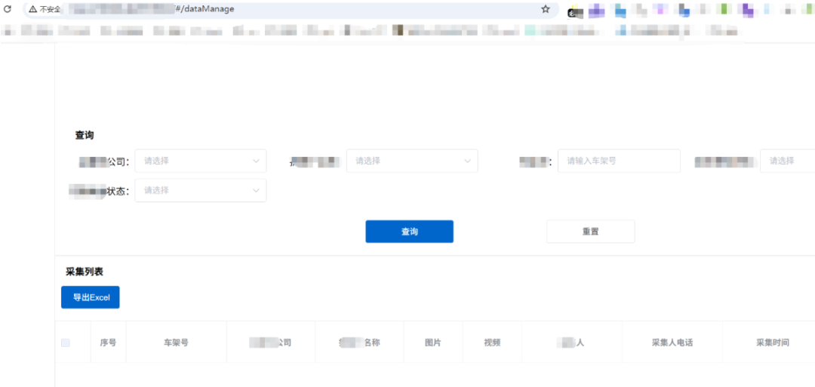This screenshot has width=815, height=387.
Task: Reload the page with the browser refresh icon
Action: tap(8, 9)
